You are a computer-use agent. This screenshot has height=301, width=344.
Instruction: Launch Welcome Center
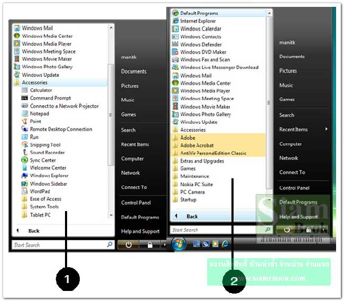(x=44, y=168)
